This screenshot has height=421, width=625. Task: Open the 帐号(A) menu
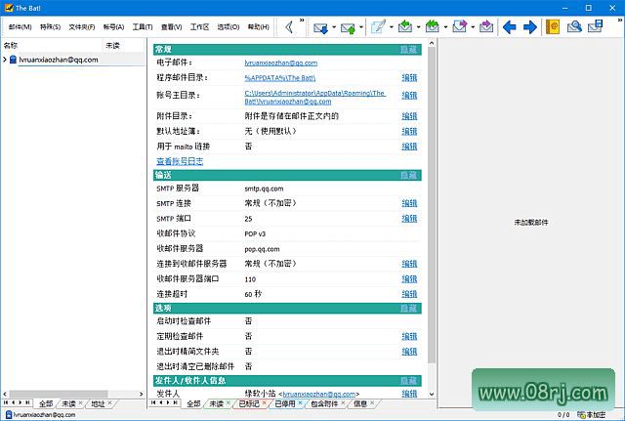(x=113, y=27)
